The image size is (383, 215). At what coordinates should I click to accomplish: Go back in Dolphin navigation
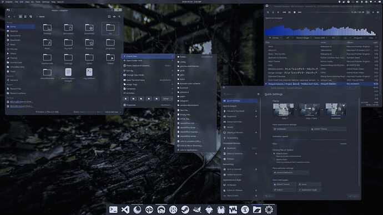pyautogui.click(x=9, y=17)
